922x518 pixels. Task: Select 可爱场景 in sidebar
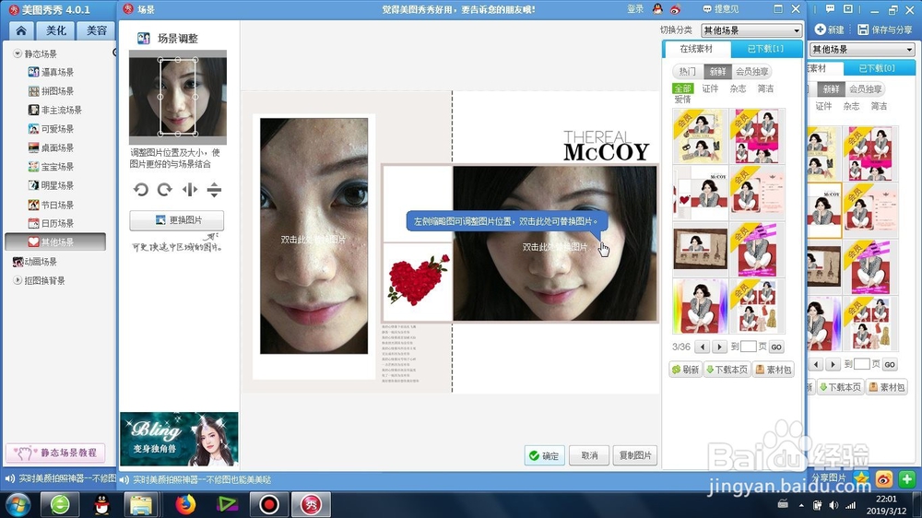51,129
